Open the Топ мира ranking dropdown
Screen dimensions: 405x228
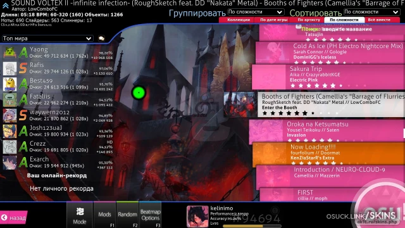47,39
